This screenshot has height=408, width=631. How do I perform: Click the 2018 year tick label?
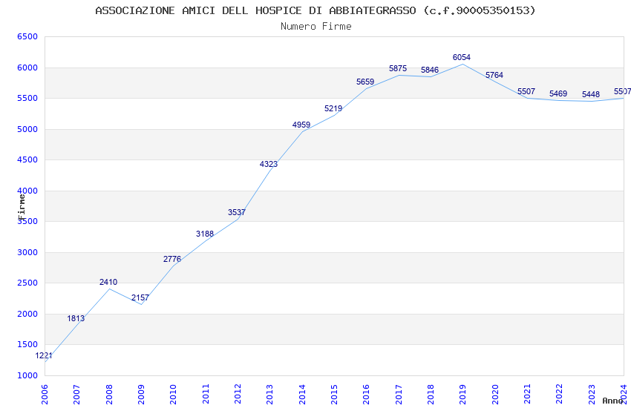click(431, 395)
